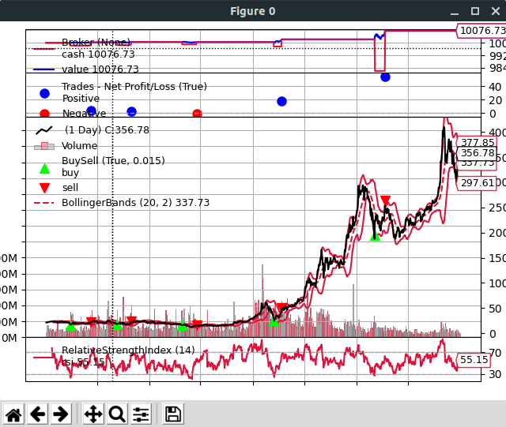The width and height of the screenshot is (506, 427).
Task: Click the red sell triangle in the legend
Action: [44, 188]
